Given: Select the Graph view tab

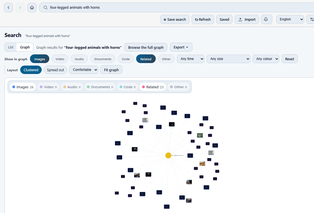Looking at the screenshot, I should [x=25, y=47].
